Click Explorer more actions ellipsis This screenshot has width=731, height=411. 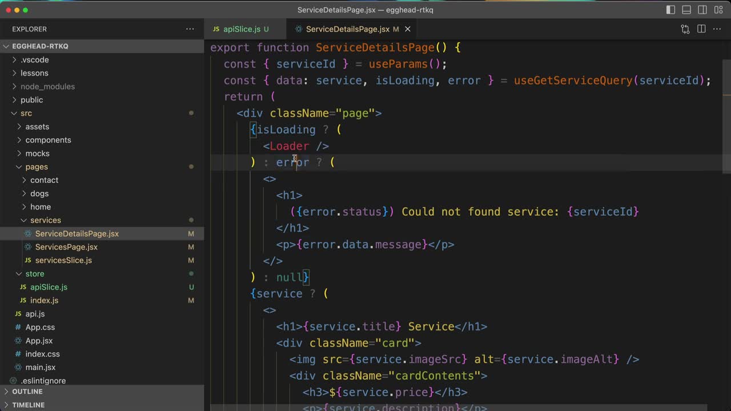click(x=190, y=29)
